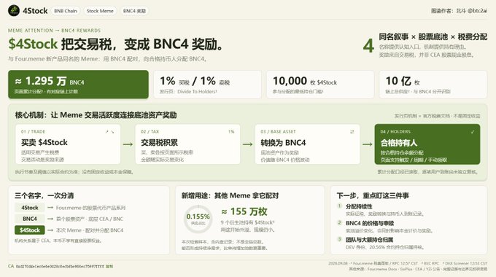Image resolution: width=496 pixels, height=277 pixels.
Task: Select the 04 / HOLDERS step label
Action: pyautogui.click(x=395, y=131)
